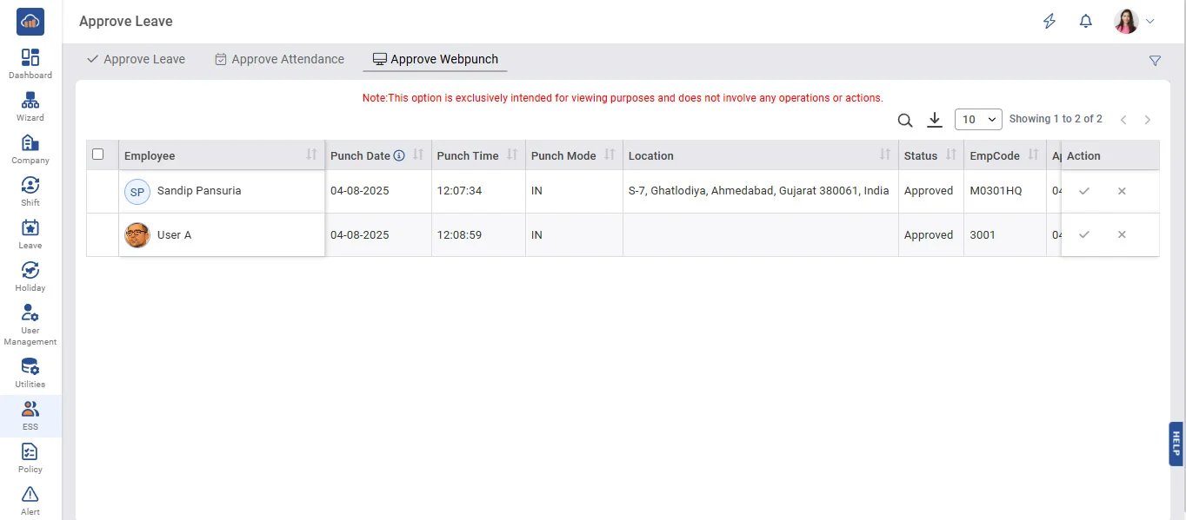The width and height of the screenshot is (1186, 520).
Task: Sort the table by the Employee column
Action: tap(311, 155)
